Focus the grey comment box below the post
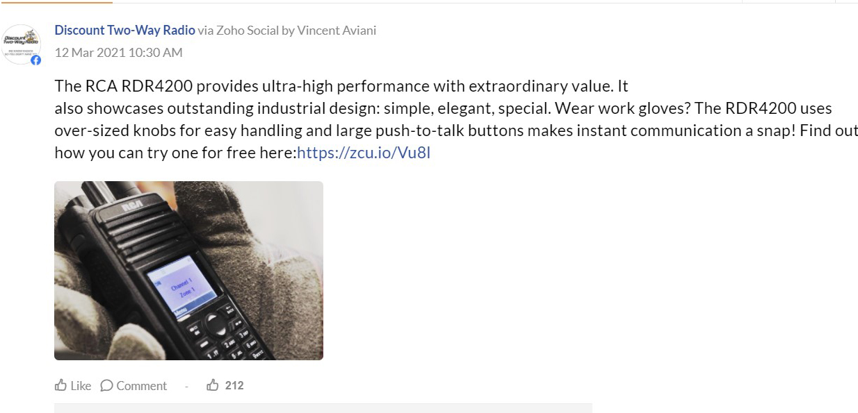The image size is (858, 413). click(323, 408)
